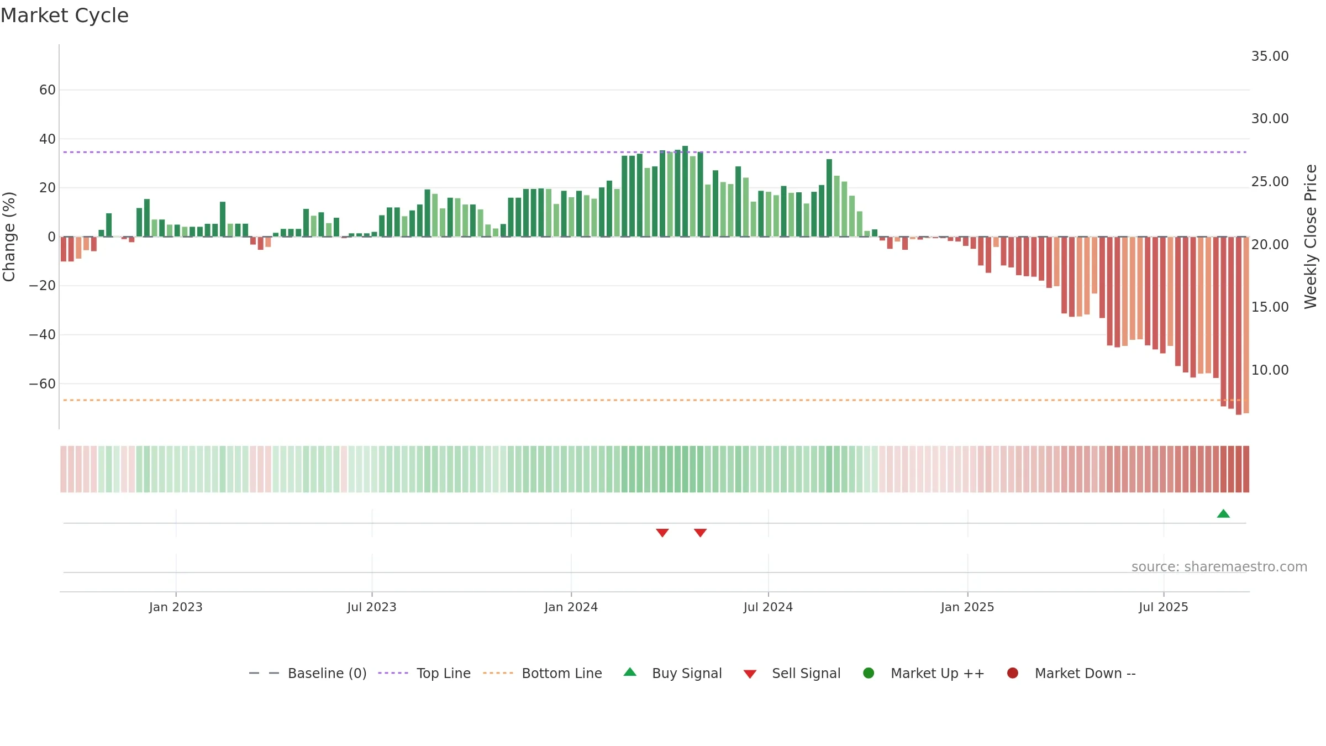Click the purple dotted line legend sample
The height and width of the screenshot is (746, 1326).
(393, 673)
